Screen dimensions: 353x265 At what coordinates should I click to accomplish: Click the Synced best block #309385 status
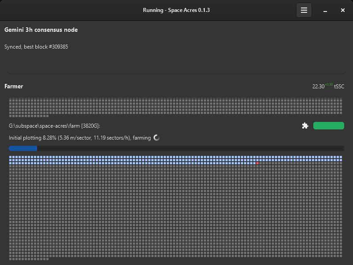(36, 47)
